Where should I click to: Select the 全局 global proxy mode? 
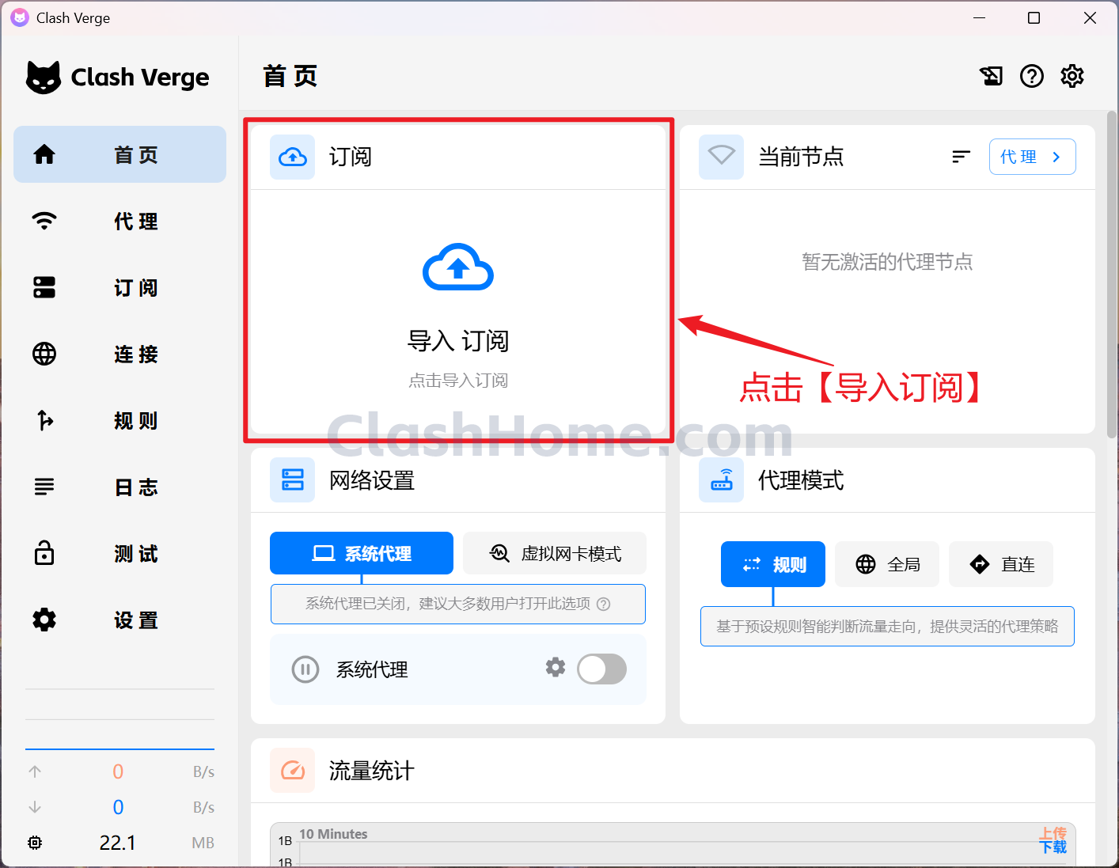[x=887, y=564]
